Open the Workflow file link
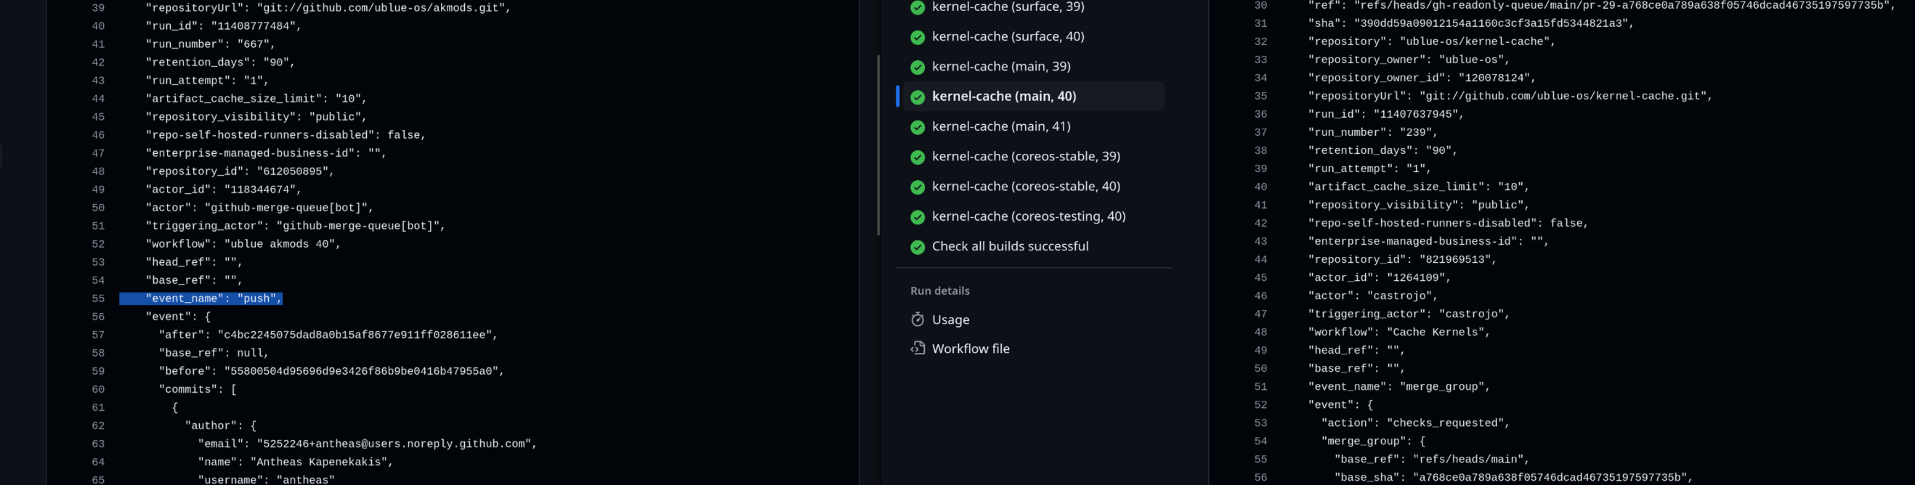The image size is (1915, 485). 970,349
